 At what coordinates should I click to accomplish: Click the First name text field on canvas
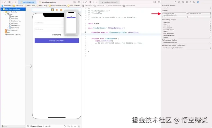[x=49, y=23]
